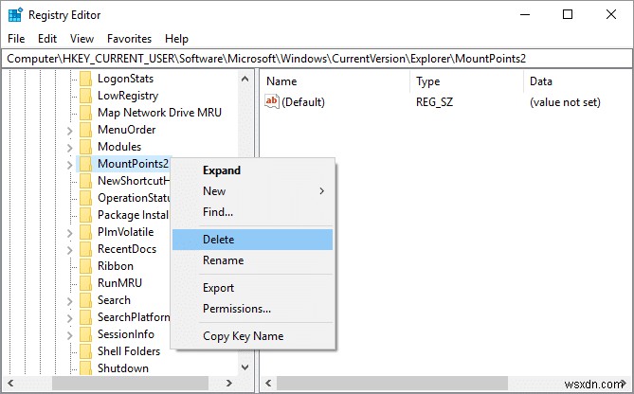This screenshot has height=394, width=634.
Task: Click the Map Network Drive MRU folder icon
Action: click(85, 113)
